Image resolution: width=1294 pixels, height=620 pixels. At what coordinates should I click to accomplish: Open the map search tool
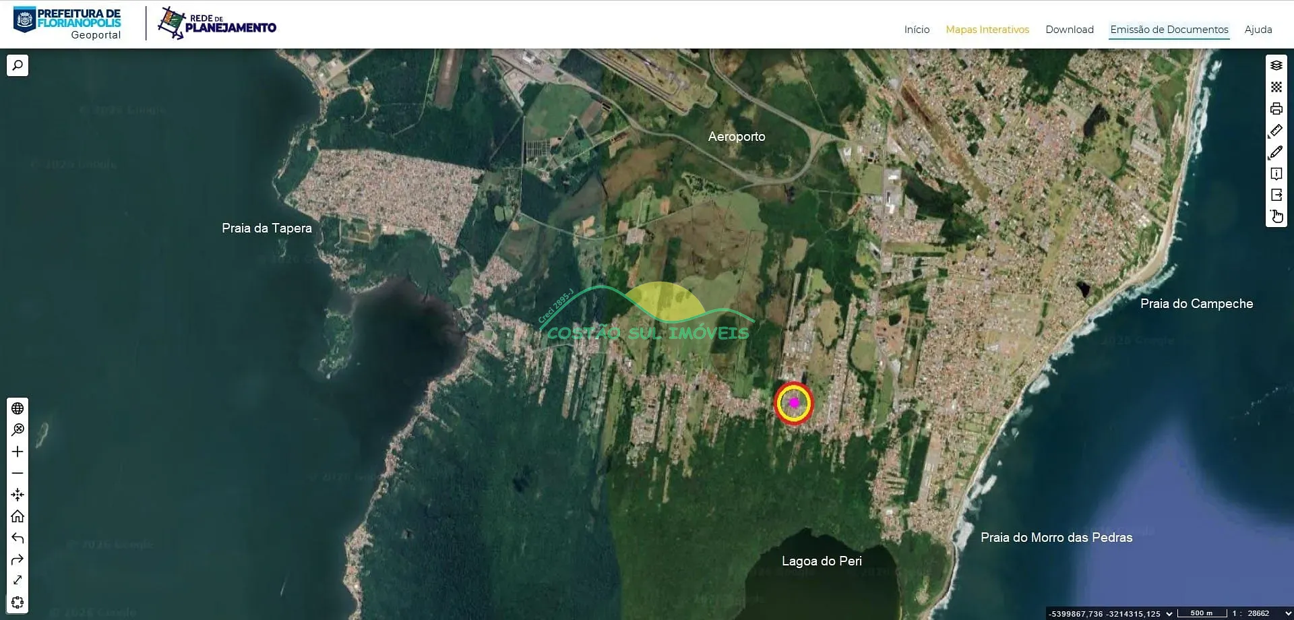pos(18,65)
